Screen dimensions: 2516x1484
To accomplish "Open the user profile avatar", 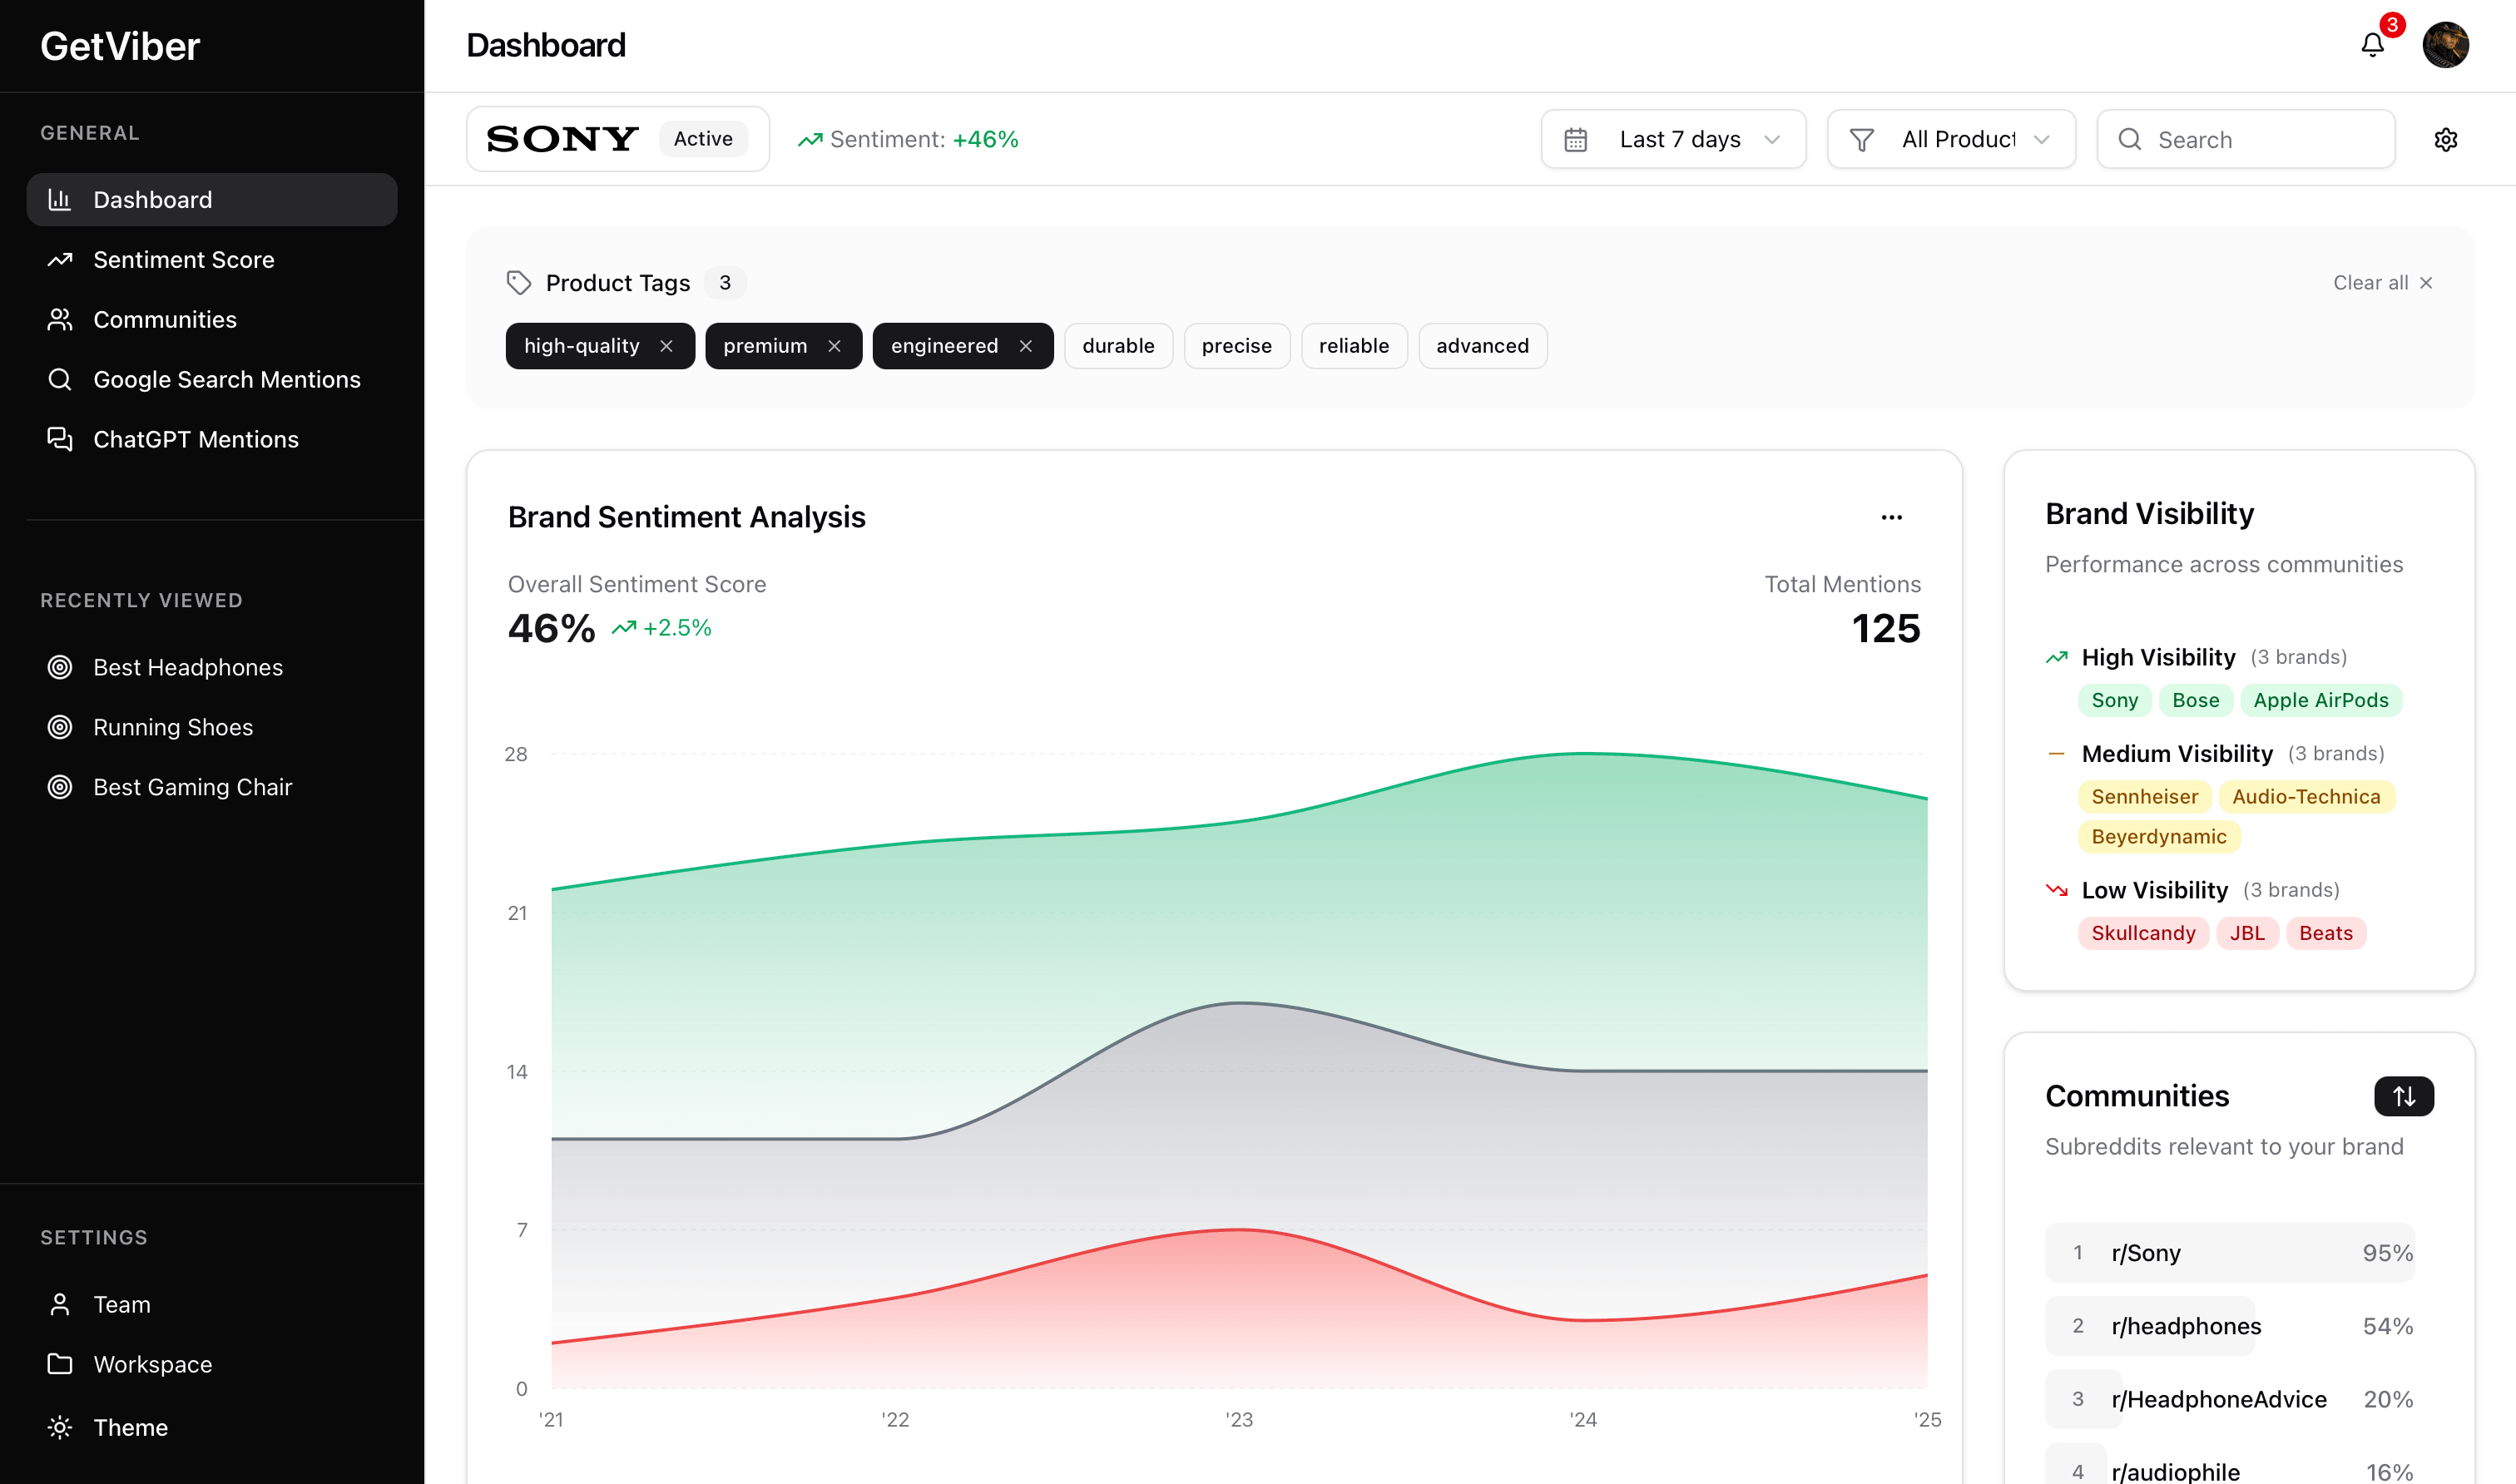I will (2445, 45).
